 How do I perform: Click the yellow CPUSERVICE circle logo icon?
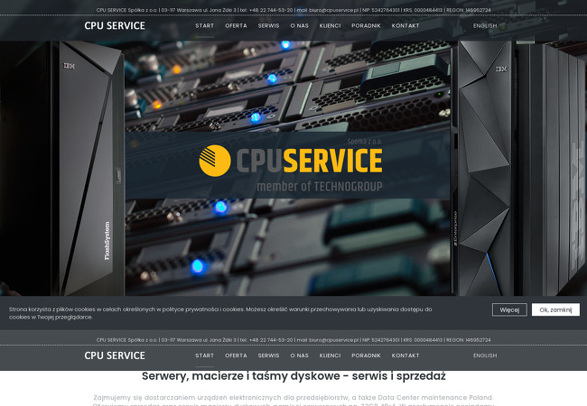pos(215,161)
